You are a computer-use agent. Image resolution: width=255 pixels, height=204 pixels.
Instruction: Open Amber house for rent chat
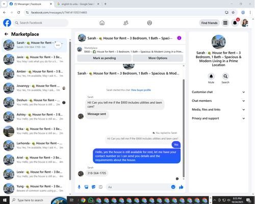click(x=34, y=74)
